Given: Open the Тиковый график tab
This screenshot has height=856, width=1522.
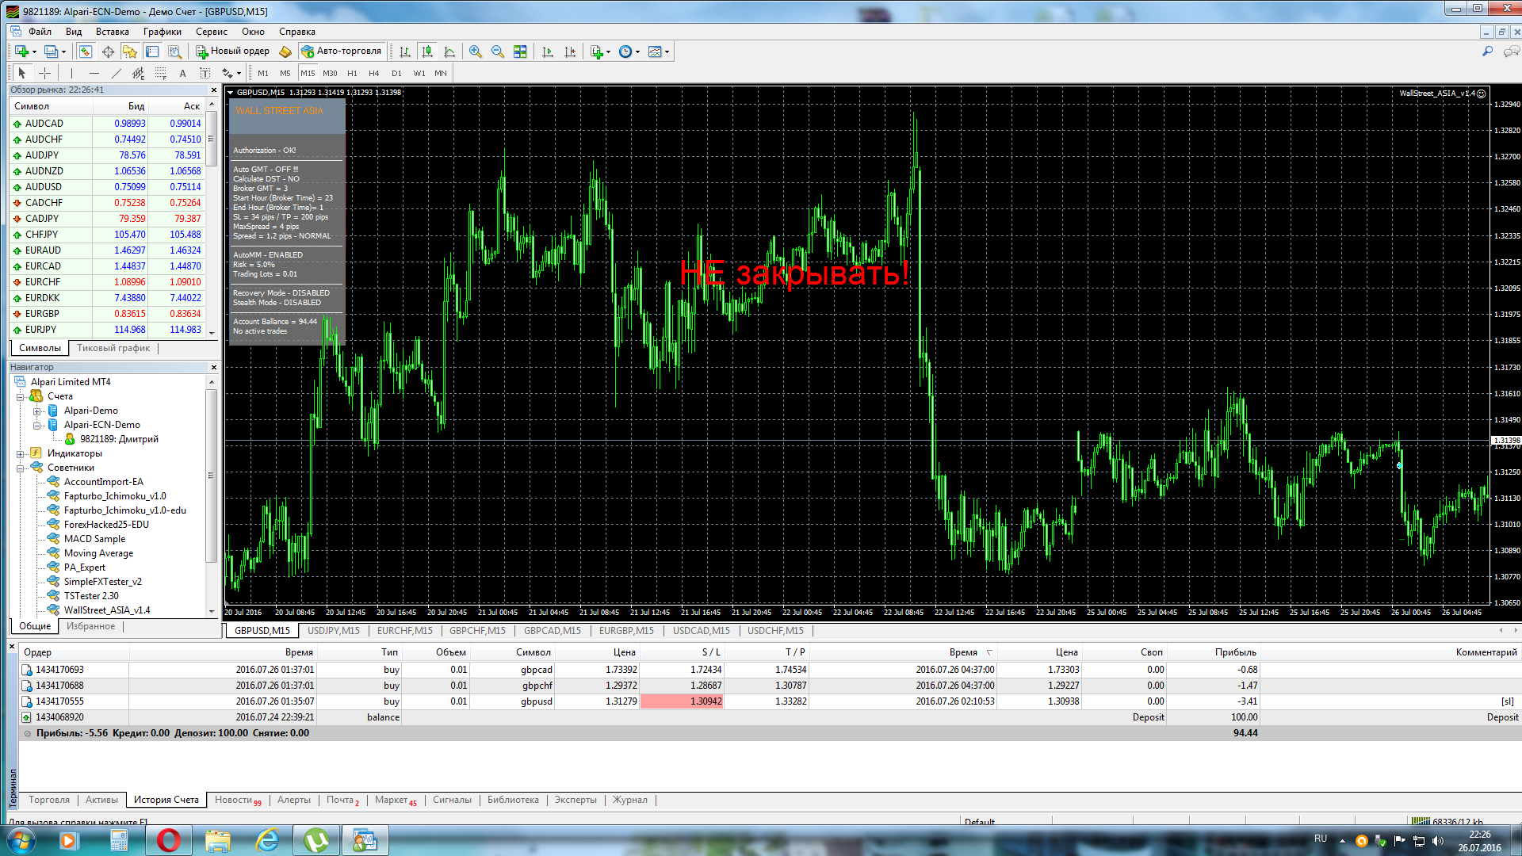Looking at the screenshot, I should [x=113, y=348].
